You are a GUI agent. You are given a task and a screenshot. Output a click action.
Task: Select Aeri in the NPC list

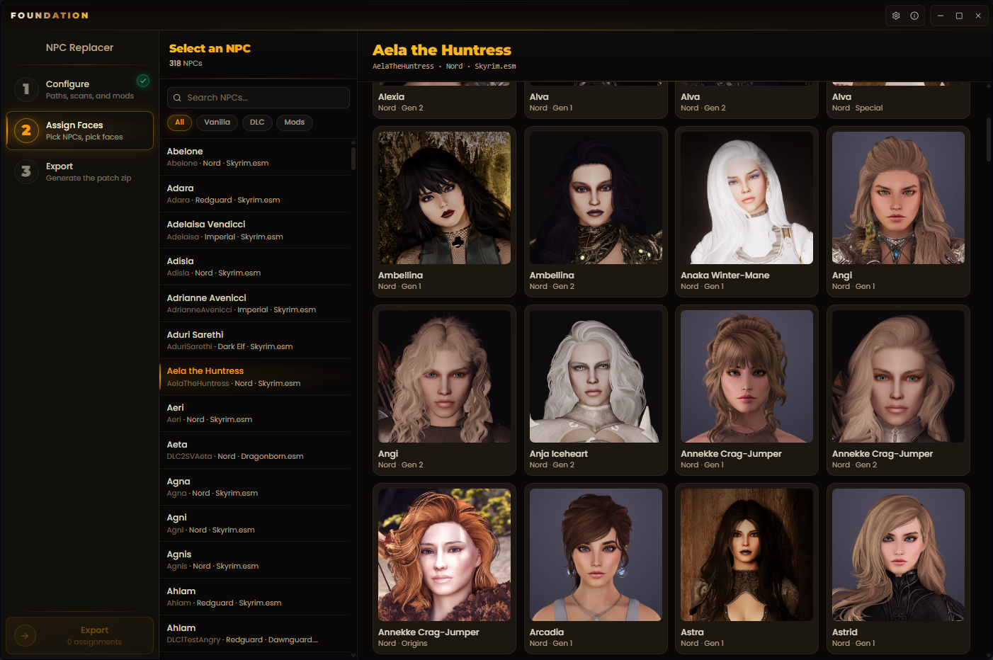click(x=255, y=414)
